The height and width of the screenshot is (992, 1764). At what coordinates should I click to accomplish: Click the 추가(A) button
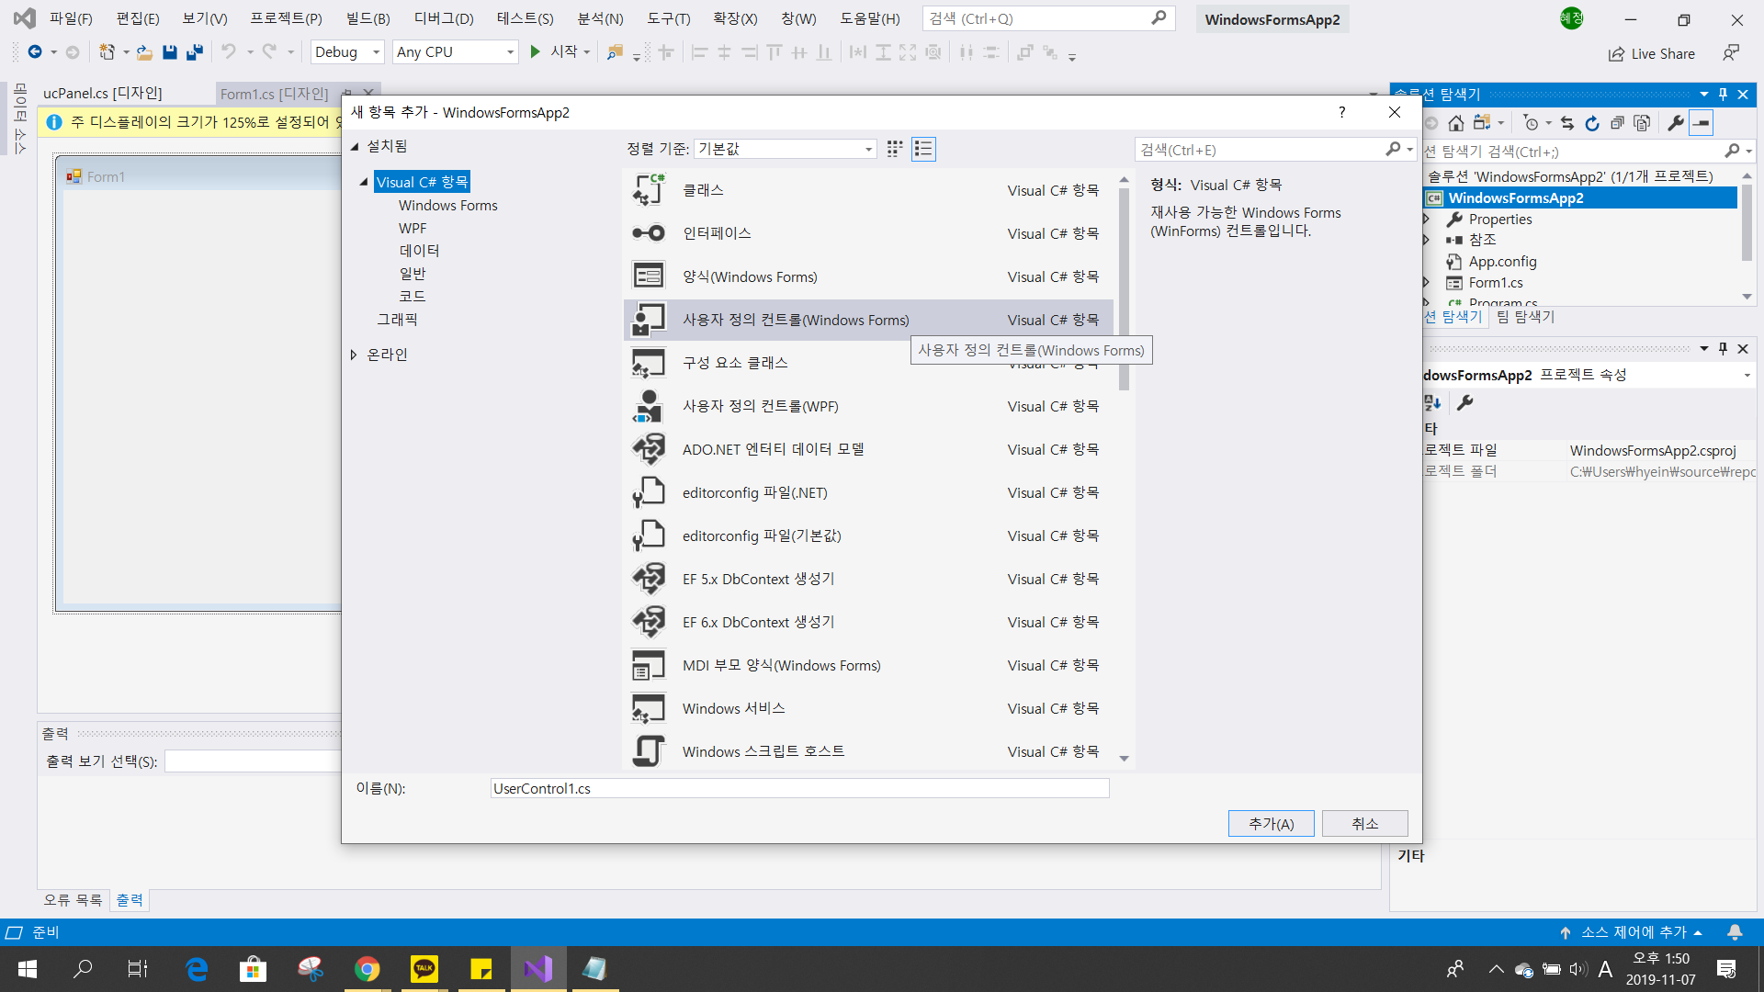click(x=1271, y=823)
